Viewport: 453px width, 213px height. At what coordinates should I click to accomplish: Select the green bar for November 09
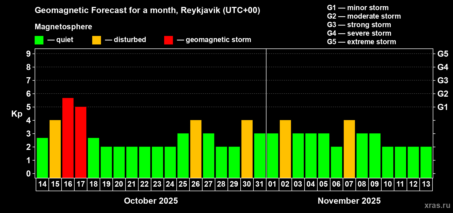(375, 156)
